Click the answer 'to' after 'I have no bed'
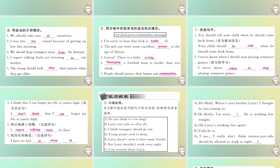The width and height of the screenshot is (280, 168). pyautogui.click(x=39, y=141)
